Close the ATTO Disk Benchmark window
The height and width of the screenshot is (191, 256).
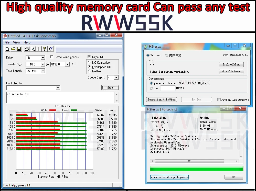coord(116,35)
